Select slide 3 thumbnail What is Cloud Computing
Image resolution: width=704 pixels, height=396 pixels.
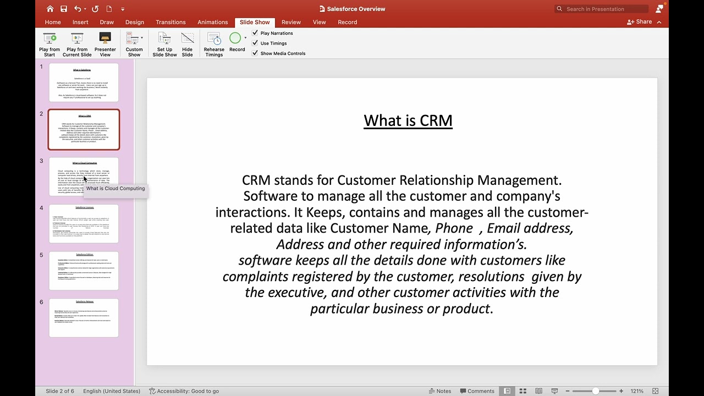click(x=84, y=177)
